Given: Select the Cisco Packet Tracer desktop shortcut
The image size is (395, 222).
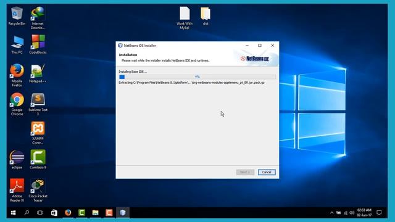Looking at the screenshot, I should click(38, 191).
